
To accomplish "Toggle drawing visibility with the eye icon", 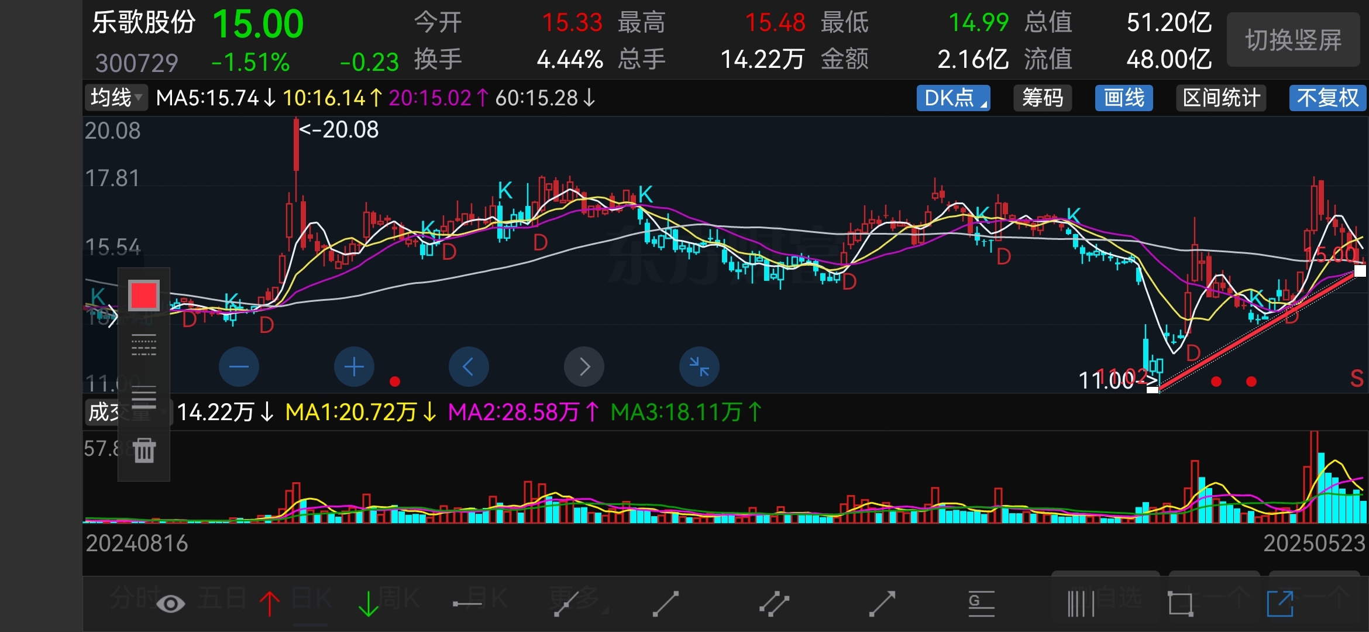I will pyautogui.click(x=171, y=604).
